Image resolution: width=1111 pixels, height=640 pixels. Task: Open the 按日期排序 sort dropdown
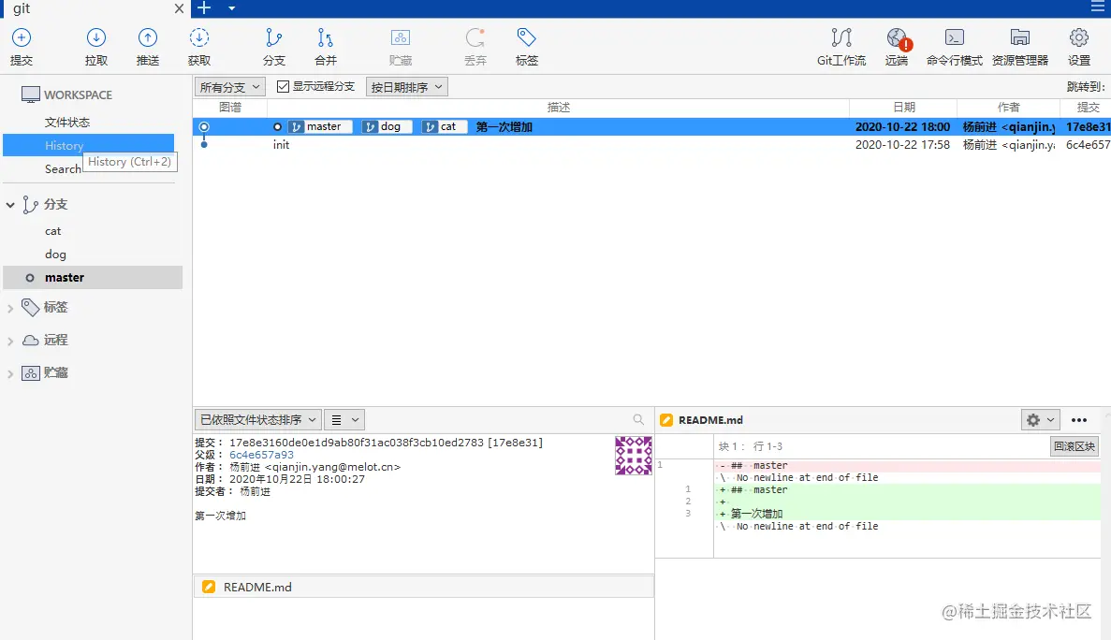(x=407, y=87)
